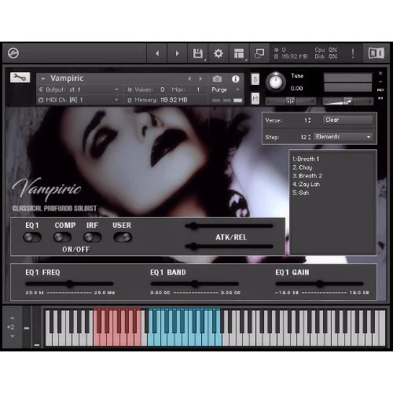Click the minimize view window icon
Image resolution: width=393 pixels, height=393 pixels.
[259, 53]
